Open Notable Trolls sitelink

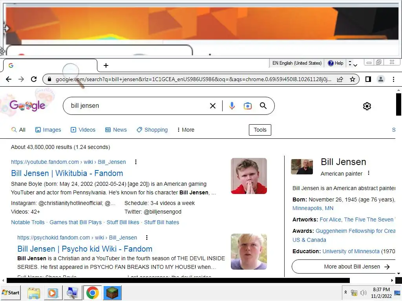click(x=28, y=222)
